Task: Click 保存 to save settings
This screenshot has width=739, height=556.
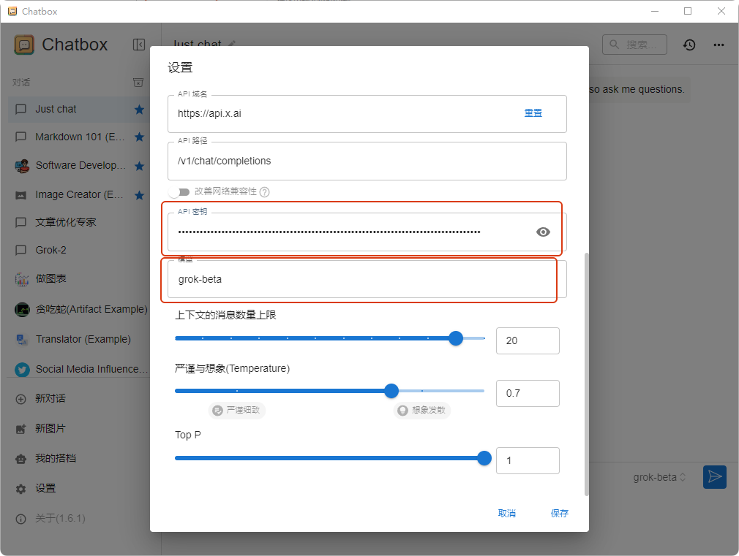Action: coord(560,513)
